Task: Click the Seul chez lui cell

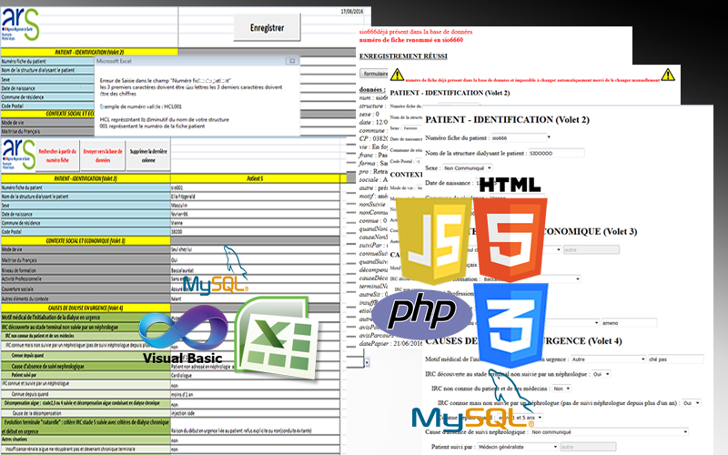Action: click(255, 249)
